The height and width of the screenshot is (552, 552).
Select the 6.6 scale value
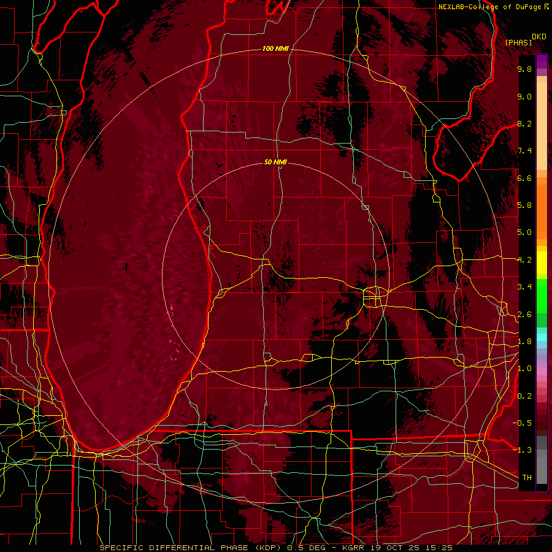[524, 178]
